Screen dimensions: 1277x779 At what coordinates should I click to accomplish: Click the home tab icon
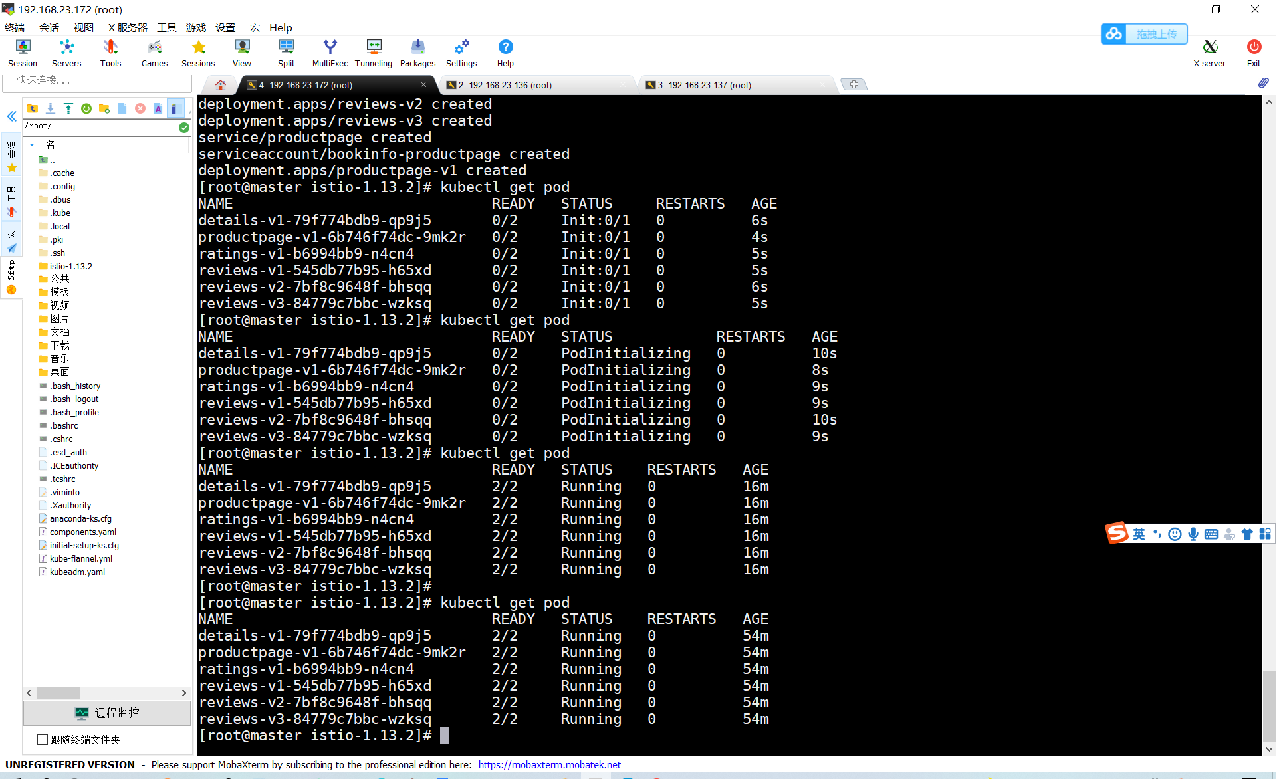(x=221, y=85)
